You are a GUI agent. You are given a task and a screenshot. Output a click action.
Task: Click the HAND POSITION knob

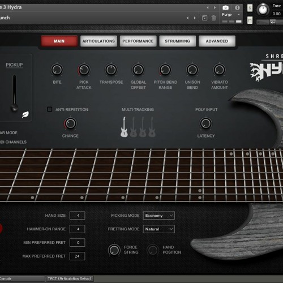point(153,250)
